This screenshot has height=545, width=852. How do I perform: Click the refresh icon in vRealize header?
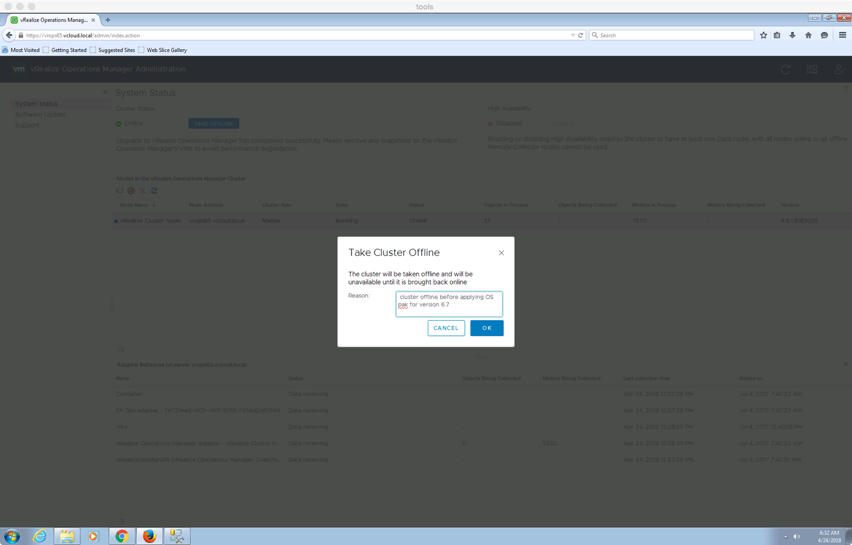click(x=786, y=69)
